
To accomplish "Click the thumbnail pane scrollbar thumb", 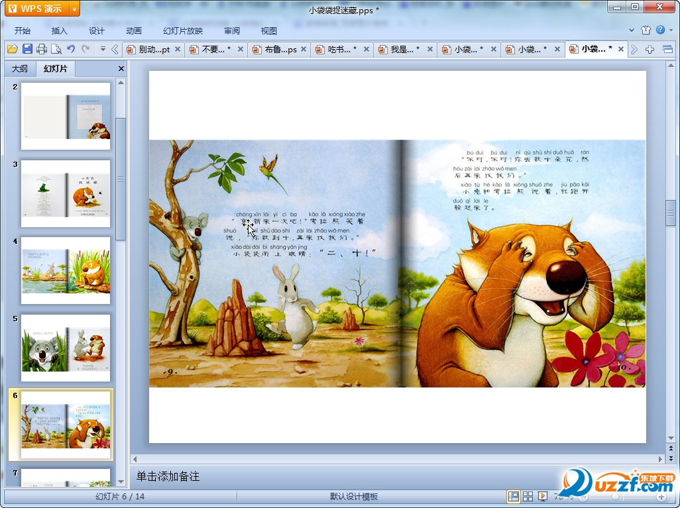I will 121,179.
